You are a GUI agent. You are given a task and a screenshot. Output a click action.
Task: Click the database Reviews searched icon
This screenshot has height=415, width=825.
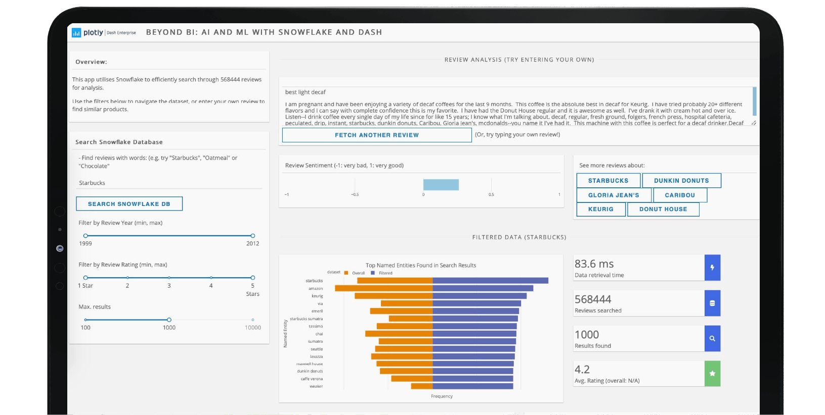[712, 303]
